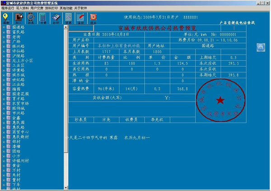Click the book icon beside 市兴路
271x191 pixels.
point(9,113)
